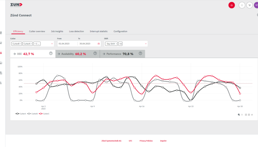Open help for OEE metric
Image resolution: width=258 pixels, height=147 pixels.
pyautogui.click(x=51, y=53)
